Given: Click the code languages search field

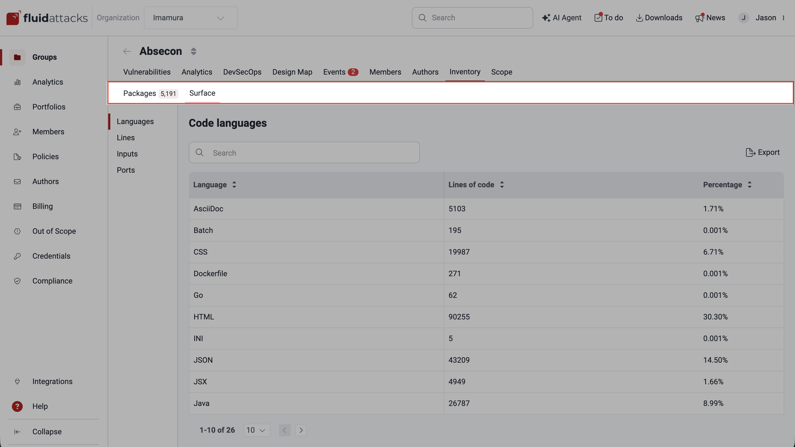Looking at the screenshot, I should (x=304, y=152).
